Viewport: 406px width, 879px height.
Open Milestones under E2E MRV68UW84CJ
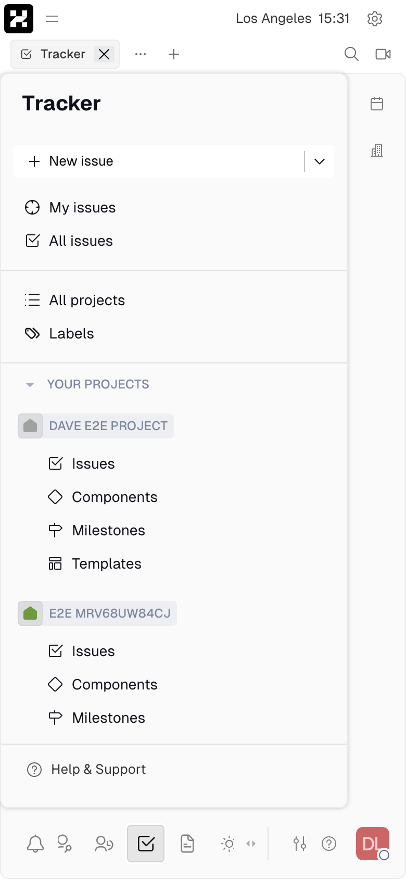tap(174, 718)
